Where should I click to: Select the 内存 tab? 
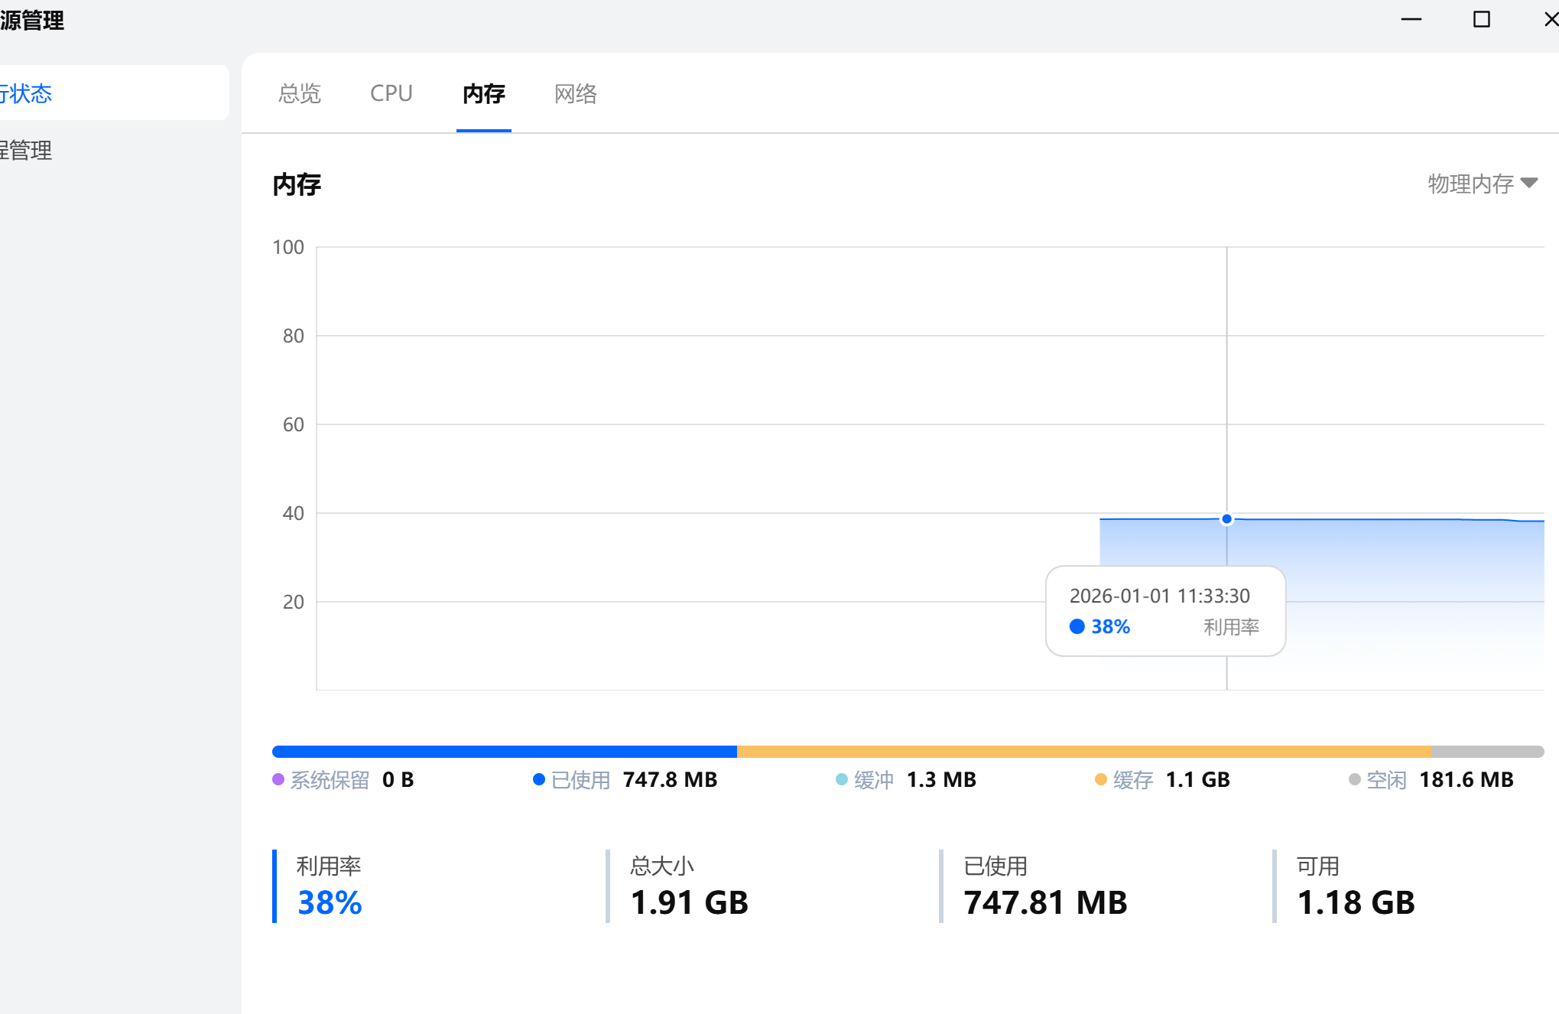(483, 93)
